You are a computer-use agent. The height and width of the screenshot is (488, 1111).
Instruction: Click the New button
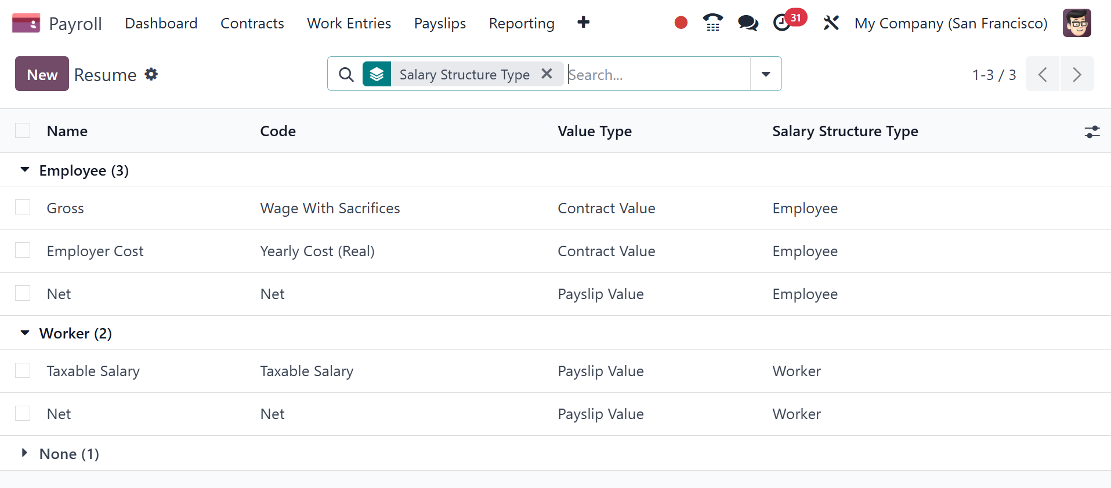[x=42, y=74]
